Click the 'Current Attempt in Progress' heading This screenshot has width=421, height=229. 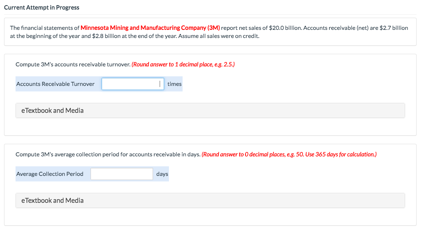point(42,7)
